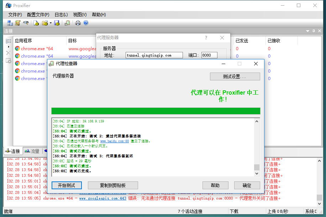Click the help ? button in 代理服务器 dialog
The image size is (326, 217).
206,38
